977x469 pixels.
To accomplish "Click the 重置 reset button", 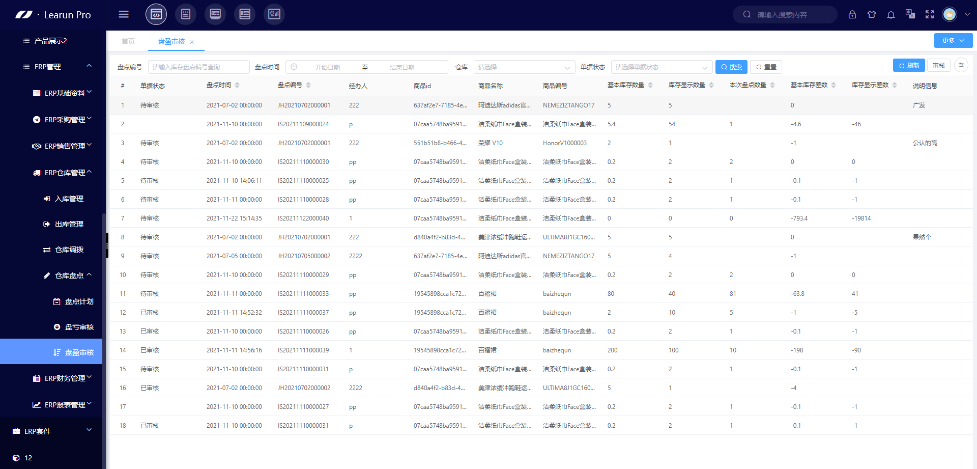I will pos(766,67).
